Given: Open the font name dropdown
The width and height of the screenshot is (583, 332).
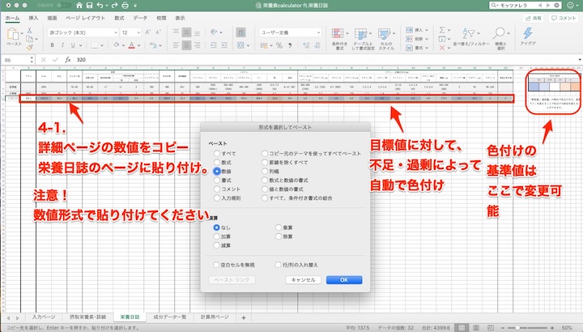Looking at the screenshot, I should 116,32.
